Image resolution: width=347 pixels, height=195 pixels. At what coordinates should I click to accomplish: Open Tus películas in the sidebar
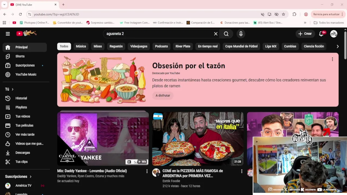[25, 125]
